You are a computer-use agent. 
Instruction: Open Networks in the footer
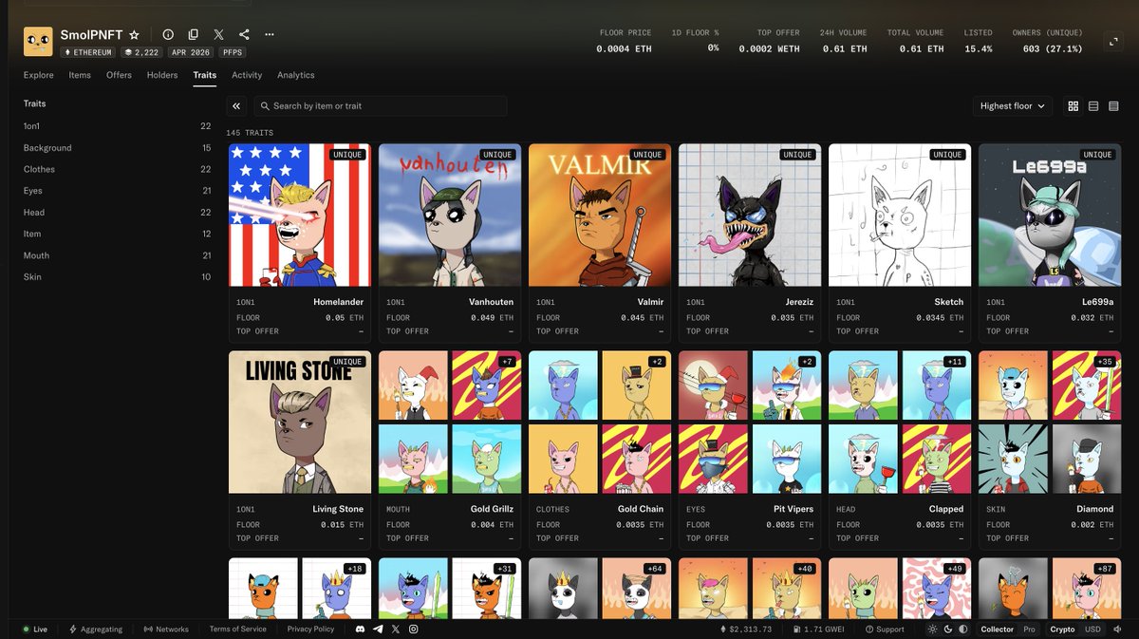pyautogui.click(x=166, y=630)
